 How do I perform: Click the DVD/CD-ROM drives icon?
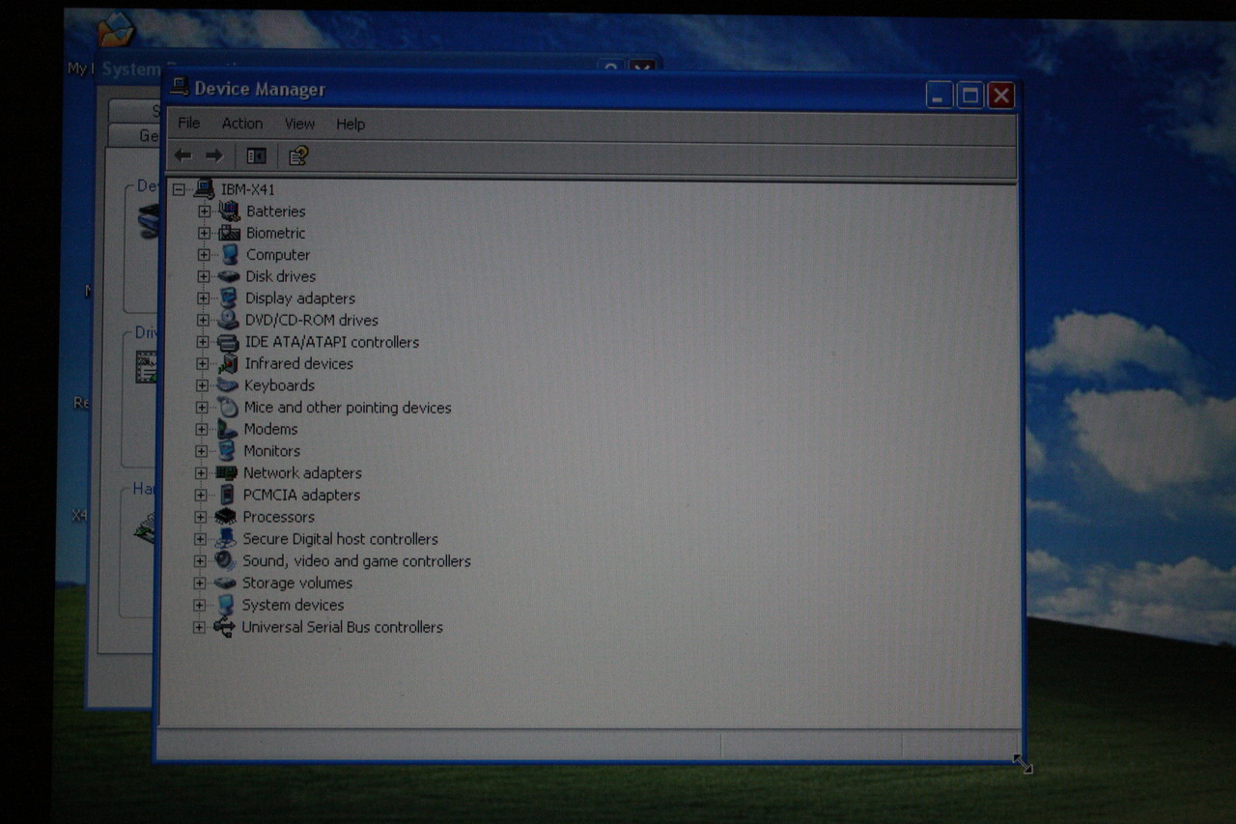point(229,320)
